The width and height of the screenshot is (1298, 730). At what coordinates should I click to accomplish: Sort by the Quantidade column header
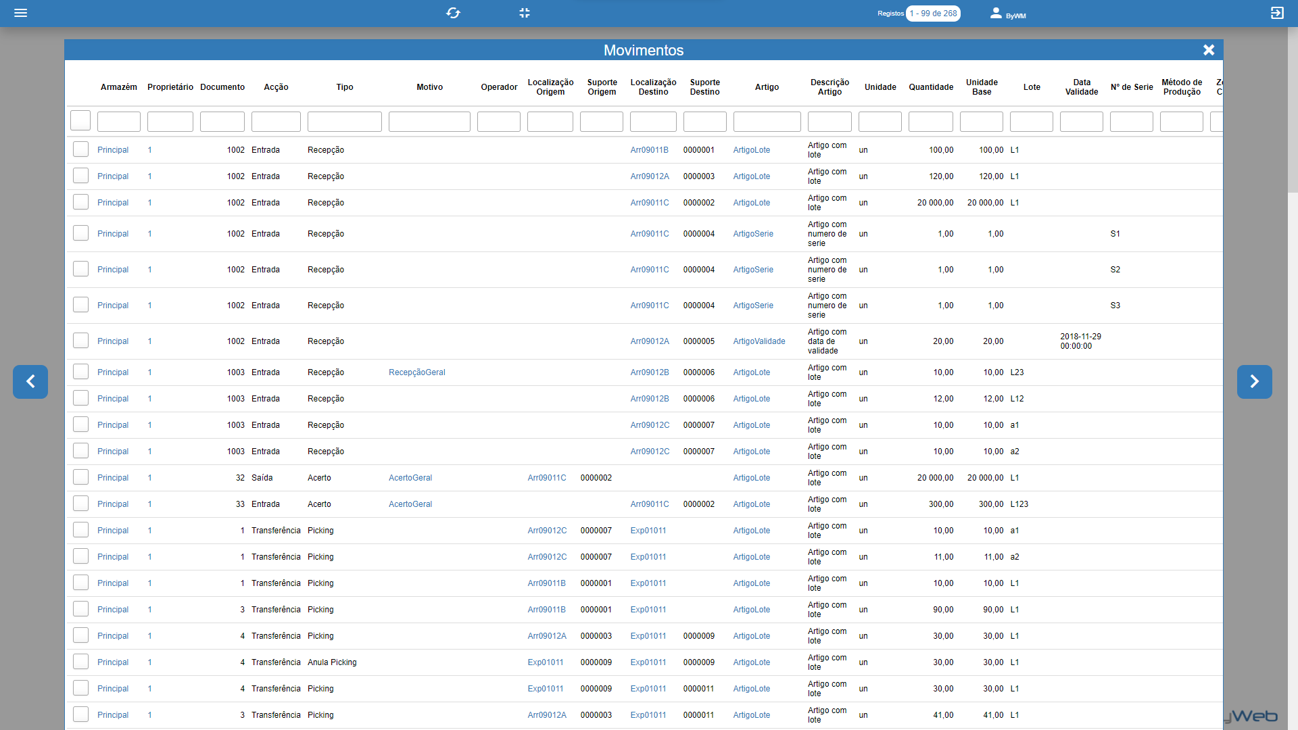(x=931, y=87)
